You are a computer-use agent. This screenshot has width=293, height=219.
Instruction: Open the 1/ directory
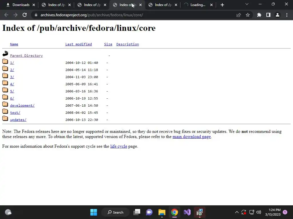pyautogui.click(x=12, y=63)
